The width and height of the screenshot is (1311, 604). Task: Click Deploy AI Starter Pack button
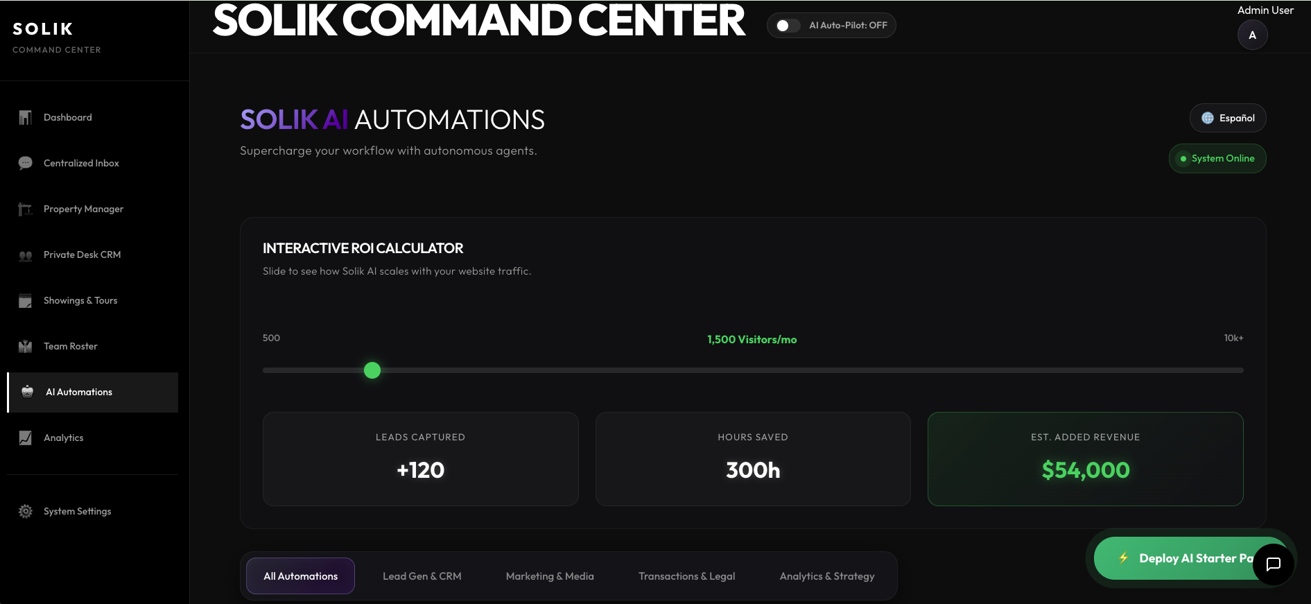tap(1189, 558)
